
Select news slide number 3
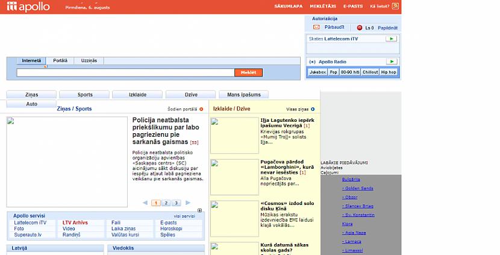[x=177, y=203]
